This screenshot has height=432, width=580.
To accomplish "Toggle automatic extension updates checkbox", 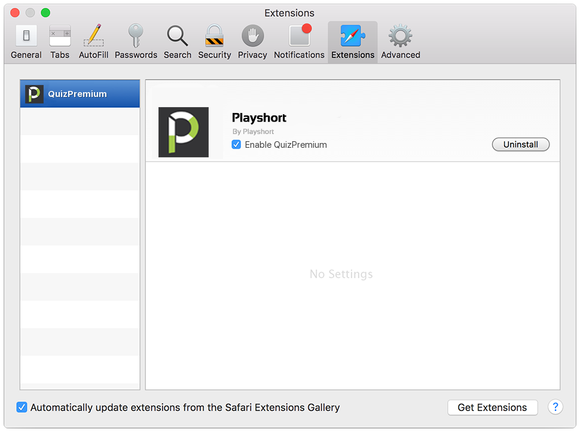I will pos(22,407).
